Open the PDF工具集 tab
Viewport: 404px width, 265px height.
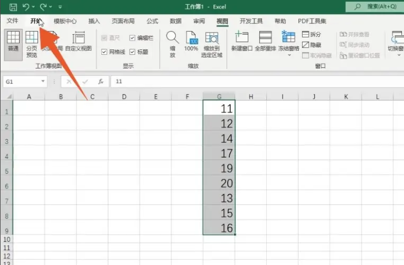pyautogui.click(x=312, y=21)
